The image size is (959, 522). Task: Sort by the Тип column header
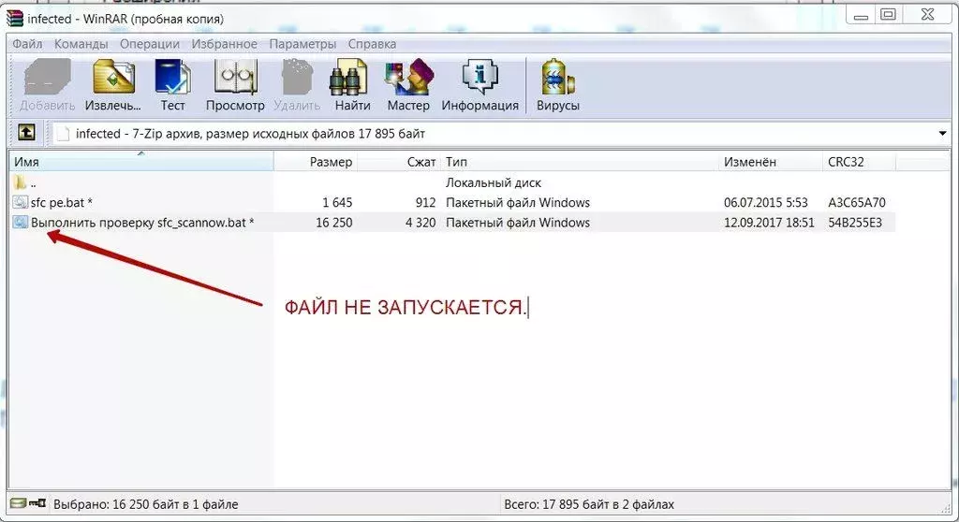click(580, 162)
